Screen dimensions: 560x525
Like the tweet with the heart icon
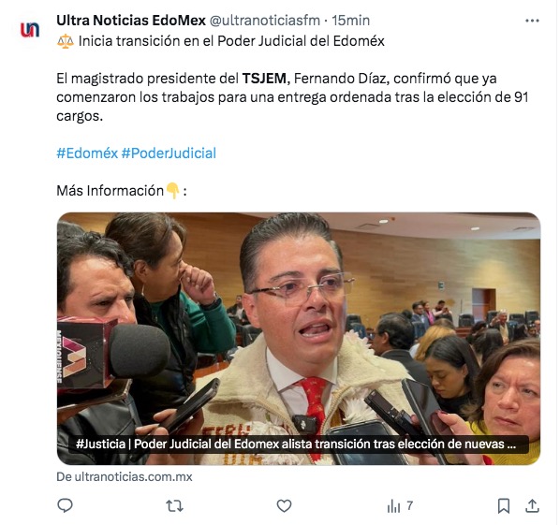285,505
